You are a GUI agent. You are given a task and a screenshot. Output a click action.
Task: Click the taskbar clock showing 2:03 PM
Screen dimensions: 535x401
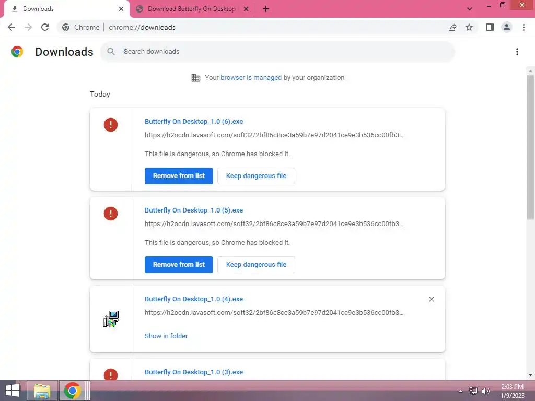512,391
